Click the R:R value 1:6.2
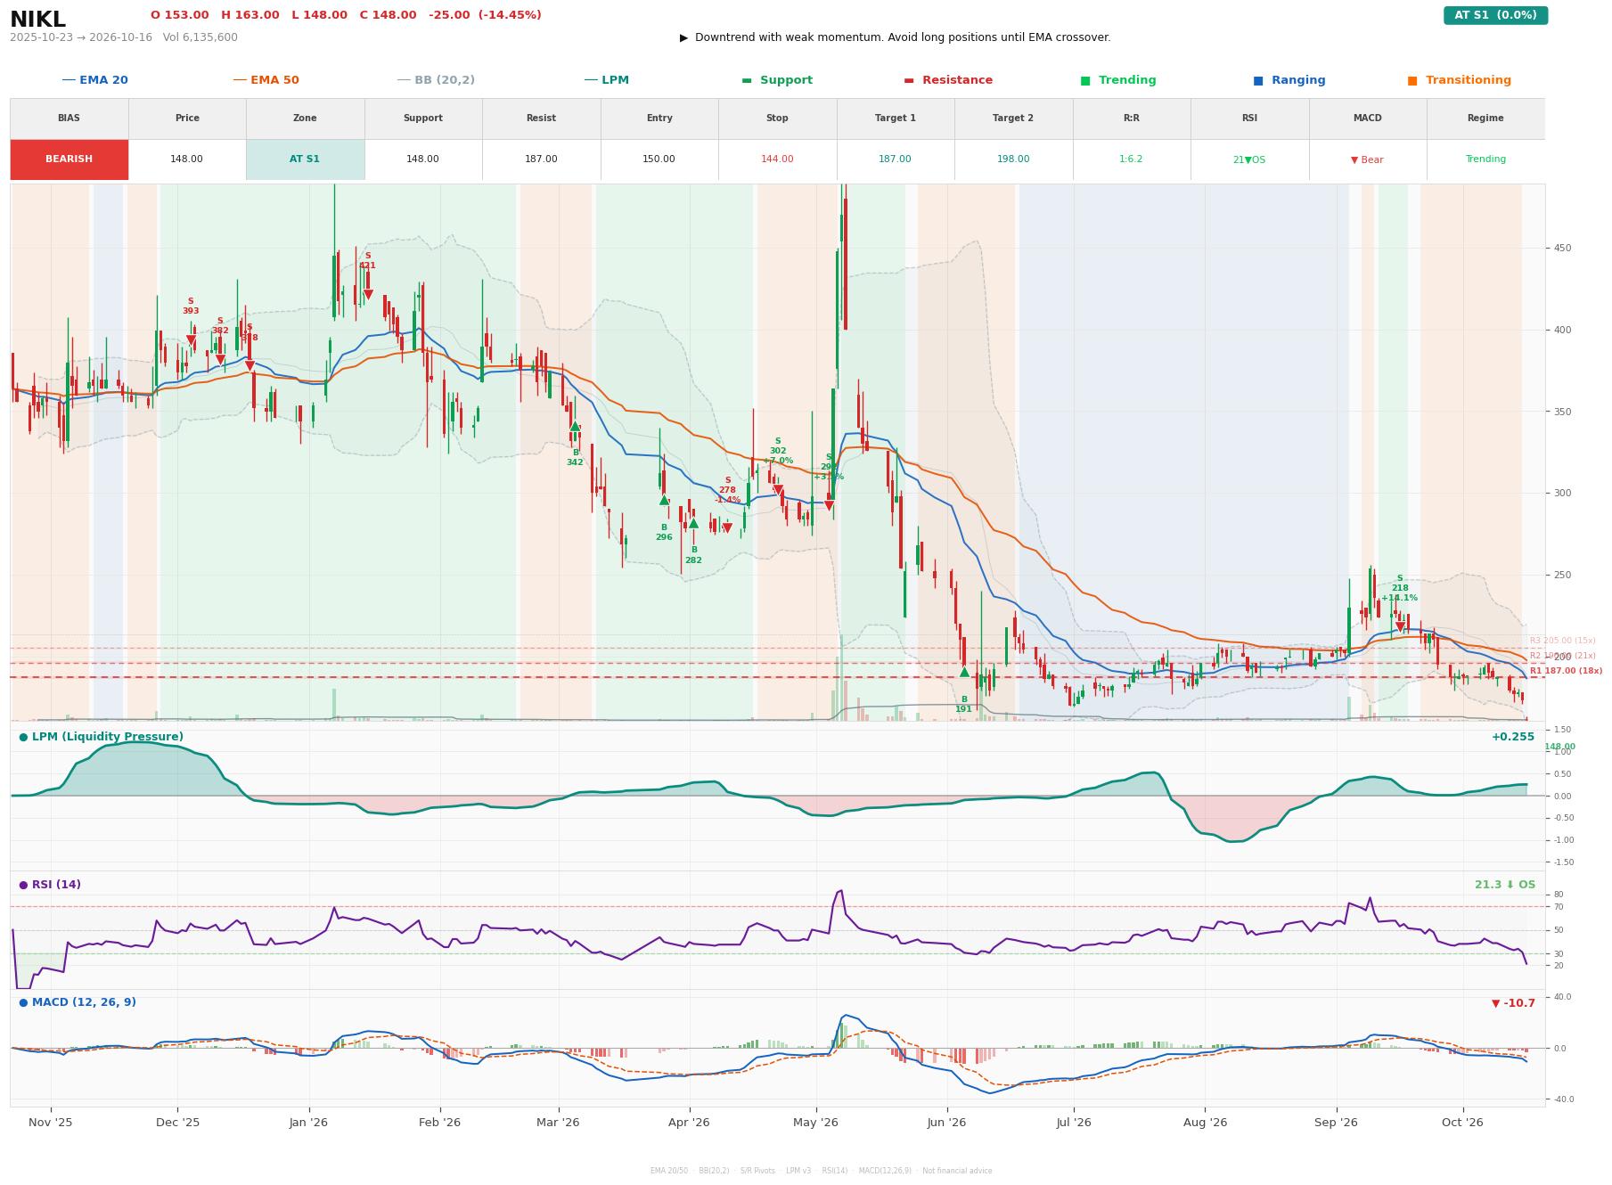1612x1185 pixels. [1131, 159]
